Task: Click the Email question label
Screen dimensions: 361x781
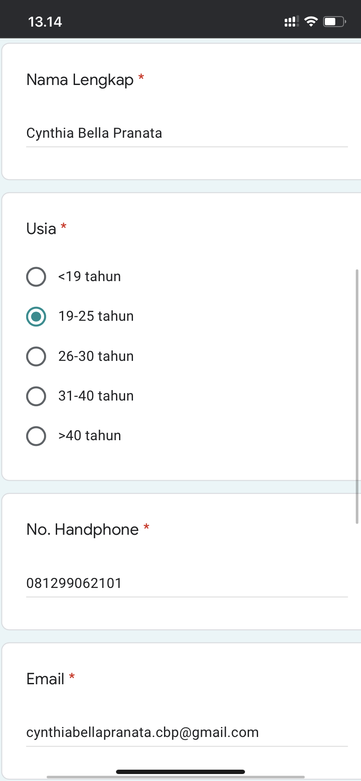Action: 45,679
